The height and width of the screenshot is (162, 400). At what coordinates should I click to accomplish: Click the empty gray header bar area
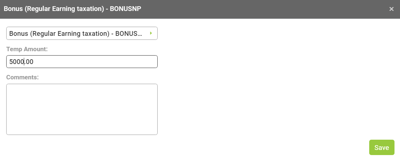[257, 9]
